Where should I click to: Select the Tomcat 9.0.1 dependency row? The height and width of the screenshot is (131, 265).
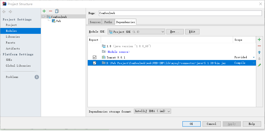tap(172, 57)
